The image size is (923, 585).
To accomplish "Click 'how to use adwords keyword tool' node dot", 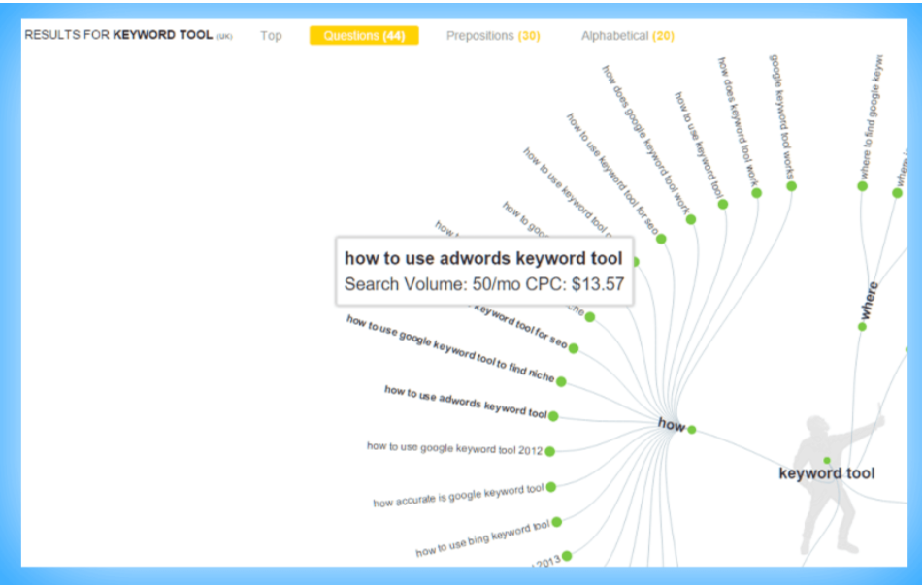I will click(553, 416).
